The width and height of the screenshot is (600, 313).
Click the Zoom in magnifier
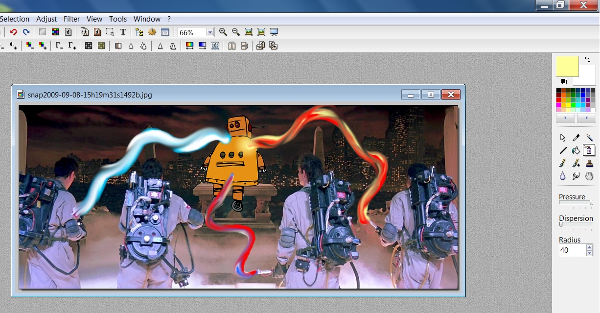pyautogui.click(x=223, y=32)
